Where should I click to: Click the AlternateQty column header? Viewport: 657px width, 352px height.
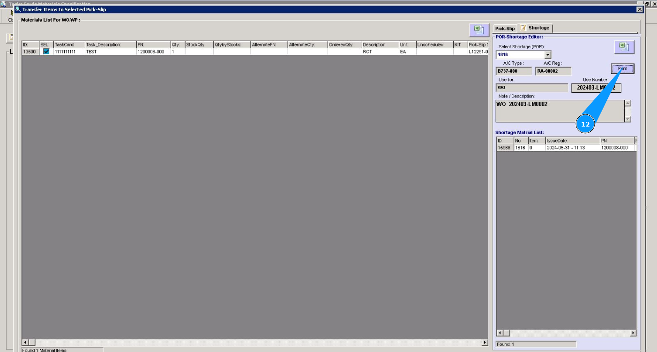point(307,45)
